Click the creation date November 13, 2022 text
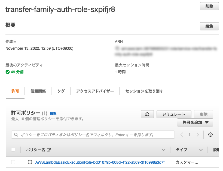Viewport: 223px width, 171px height. pyautogui.click(x=39, y=48)
